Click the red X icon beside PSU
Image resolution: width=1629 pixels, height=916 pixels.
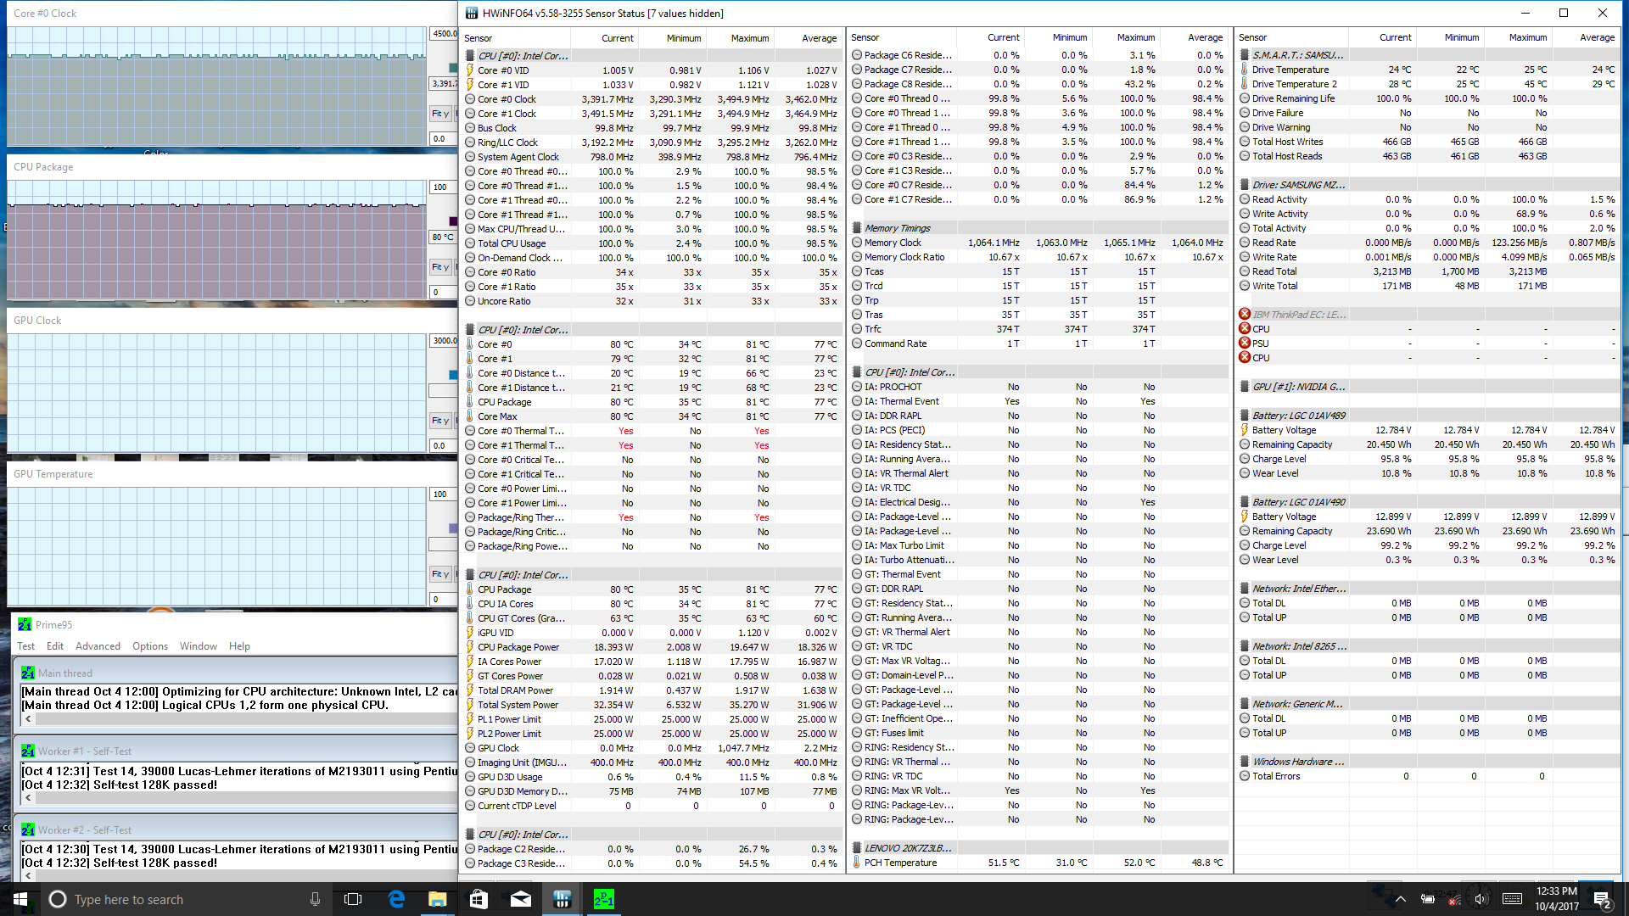coord(1245,343)
